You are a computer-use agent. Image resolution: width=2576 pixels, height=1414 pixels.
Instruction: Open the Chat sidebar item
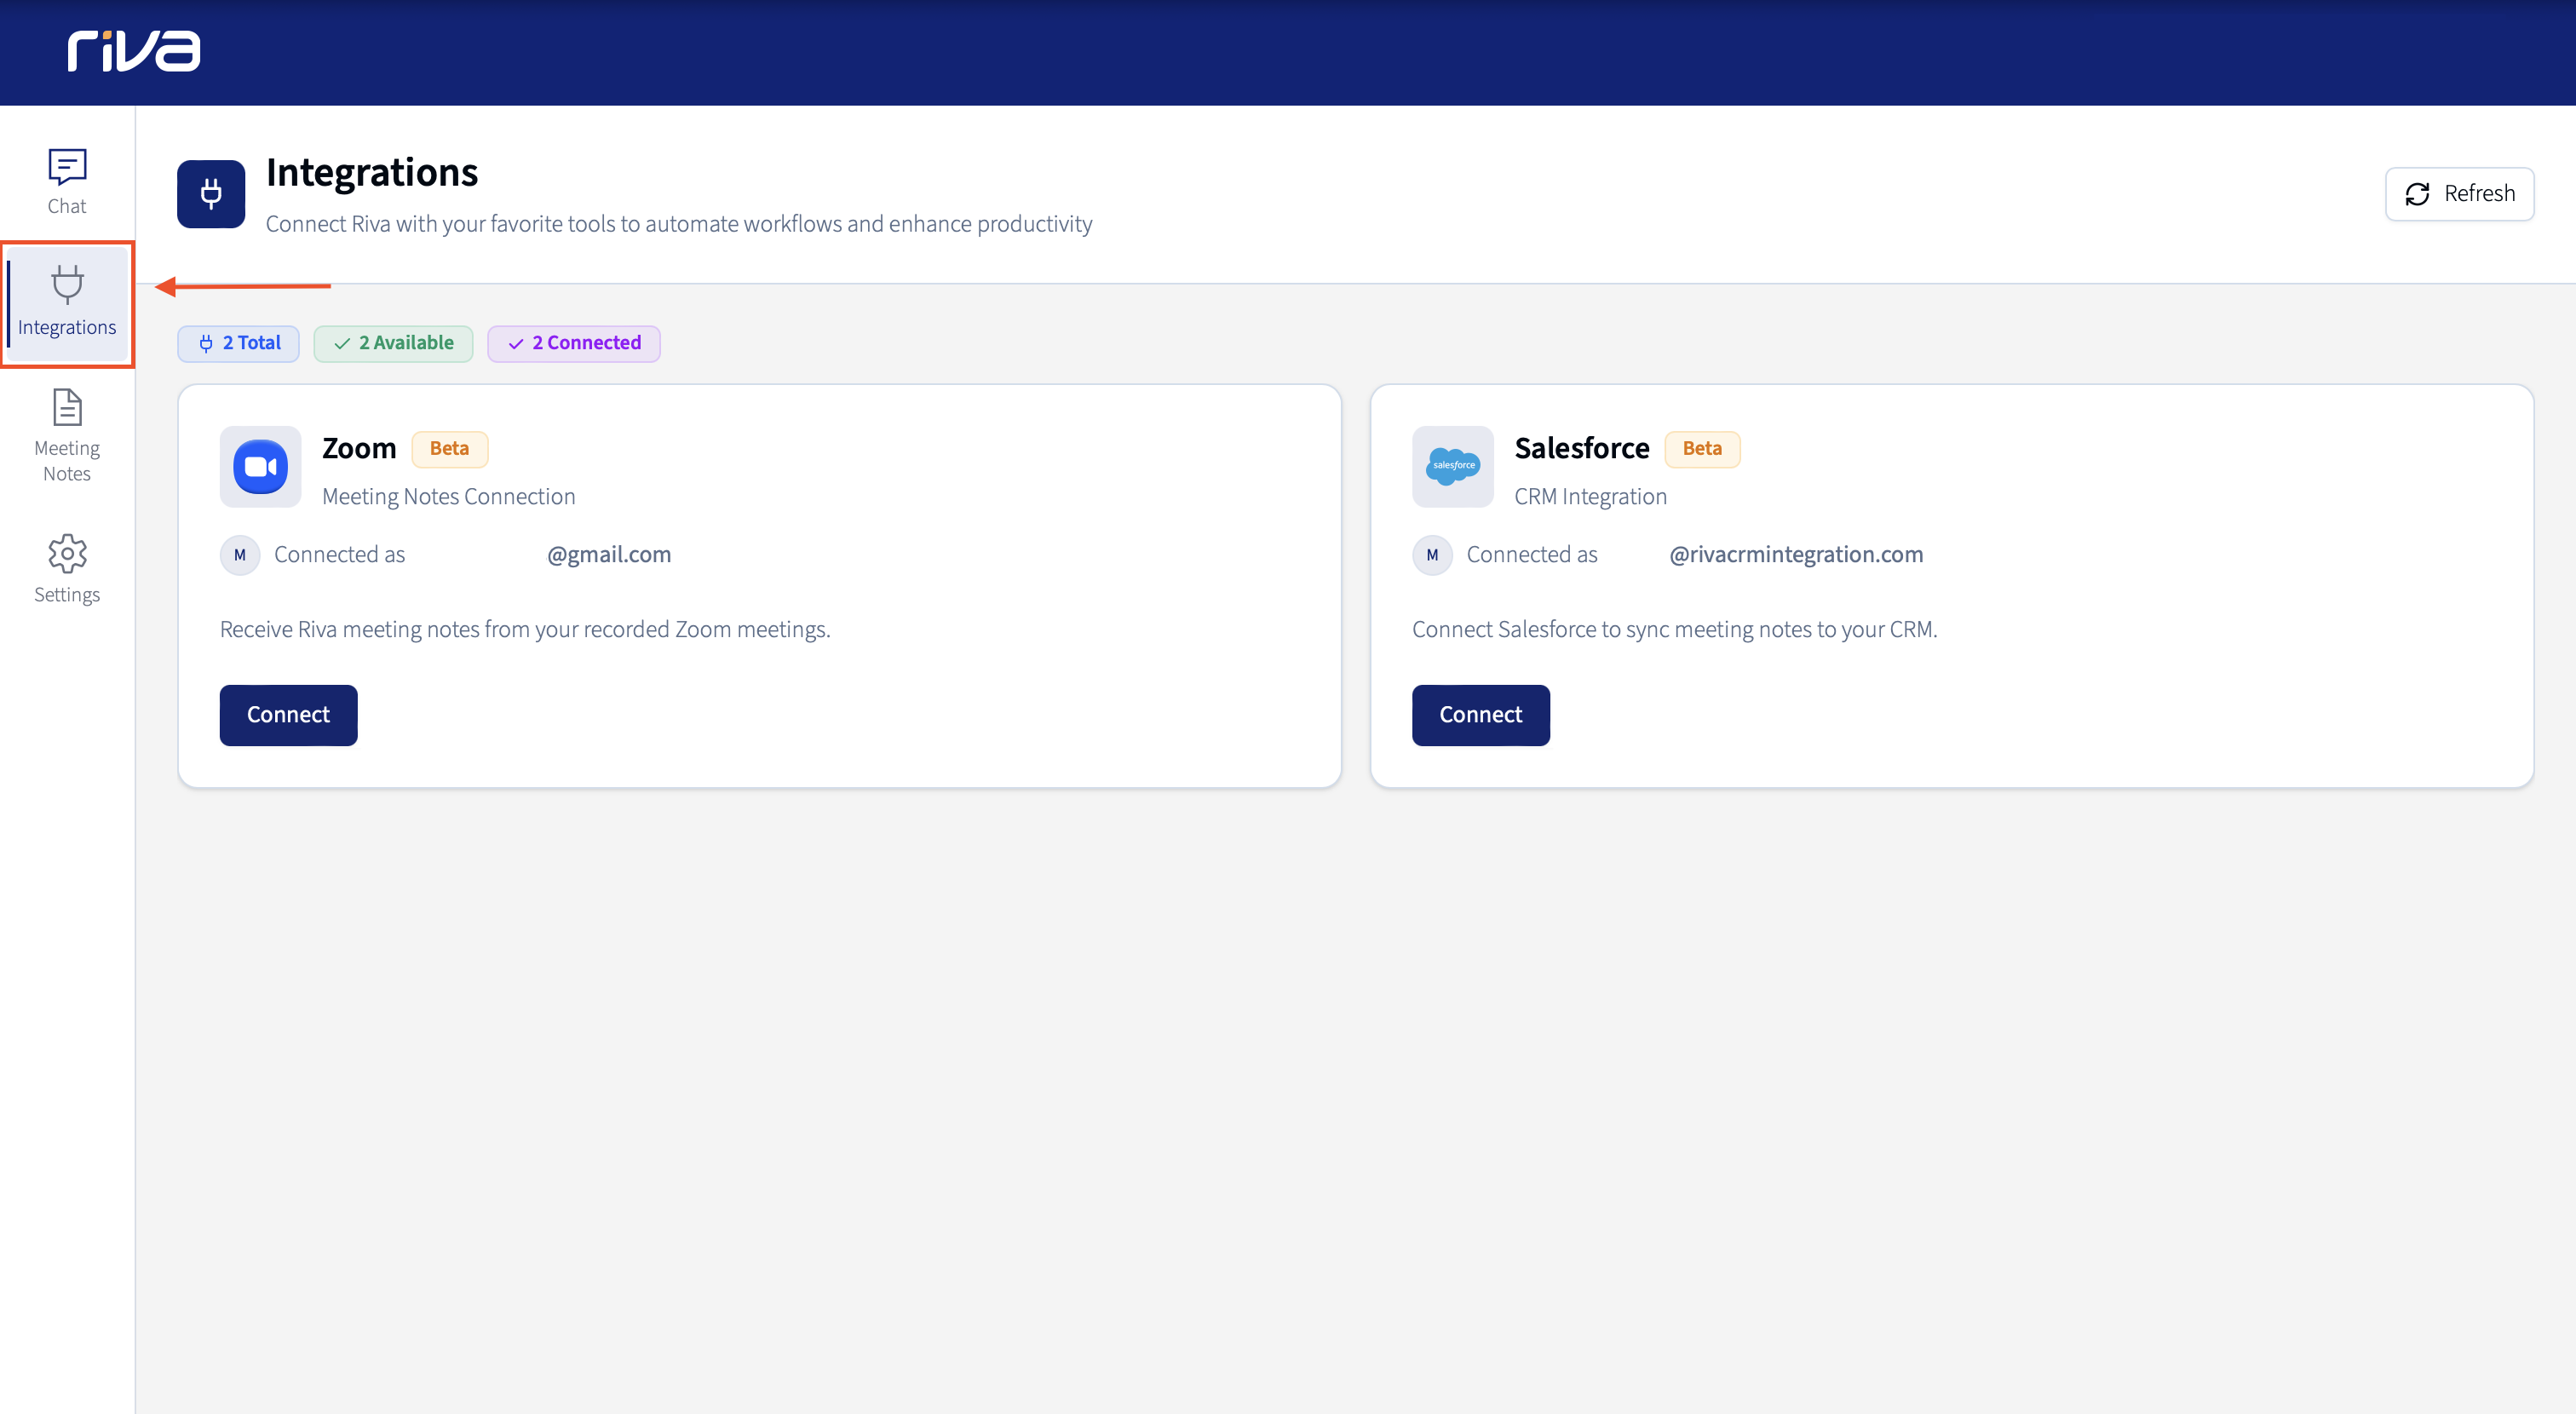(x=67, y=182)
